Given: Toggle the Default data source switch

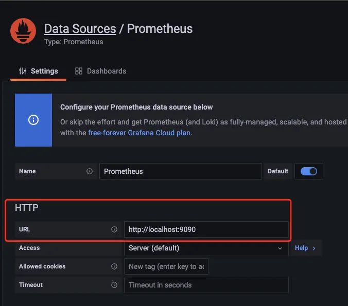Looking at the screenshot, I should tap(309, 171).
